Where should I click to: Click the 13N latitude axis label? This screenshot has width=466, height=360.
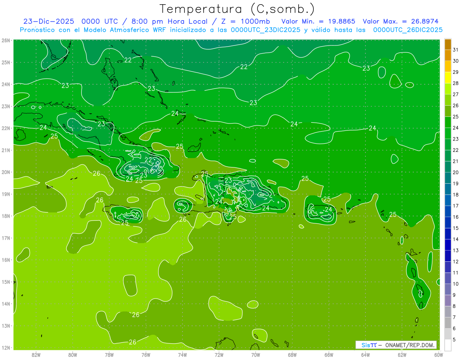coord(6,326)
